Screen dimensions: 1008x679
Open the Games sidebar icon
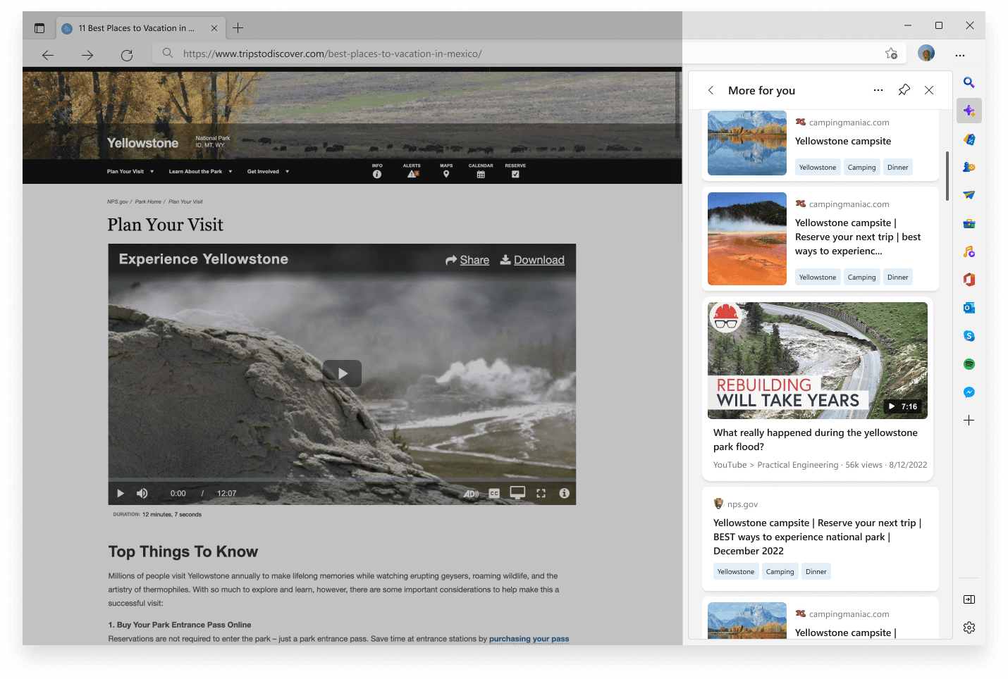pyautogui.click(x=969, y=167)
